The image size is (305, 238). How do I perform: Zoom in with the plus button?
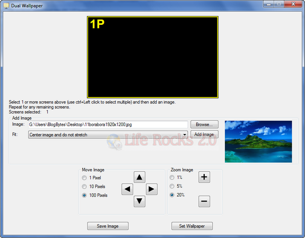204,177
